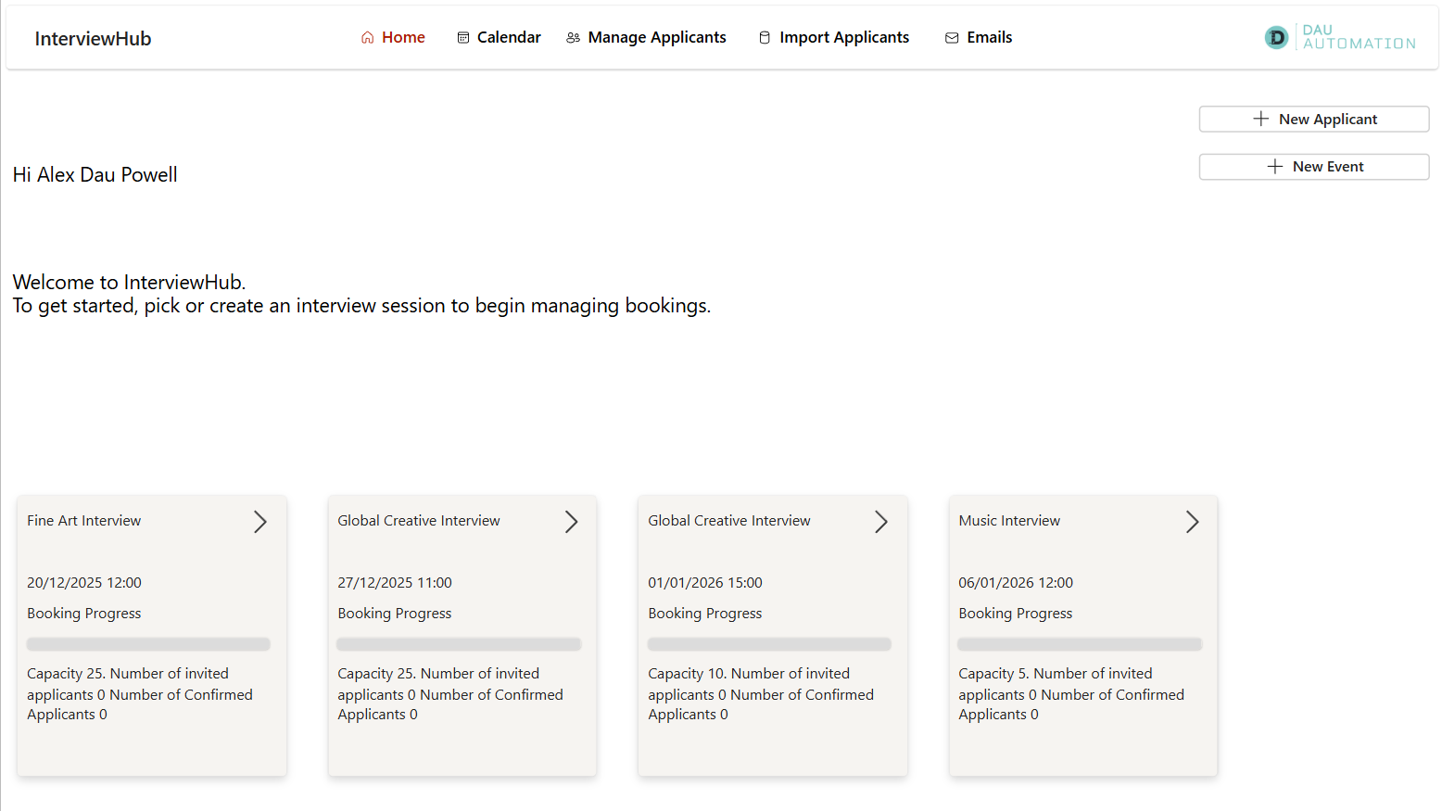Image resolution: width=1442 pixels, height=811 pixels.
Task: Click date 20/12/2025 12:00
Action: tap(84, 583)
